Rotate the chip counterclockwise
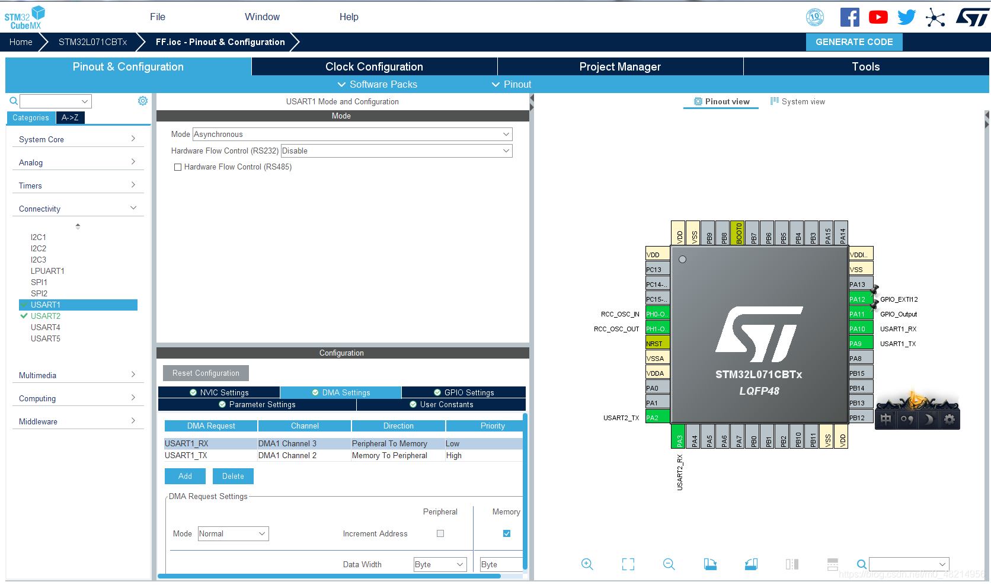 751,564
